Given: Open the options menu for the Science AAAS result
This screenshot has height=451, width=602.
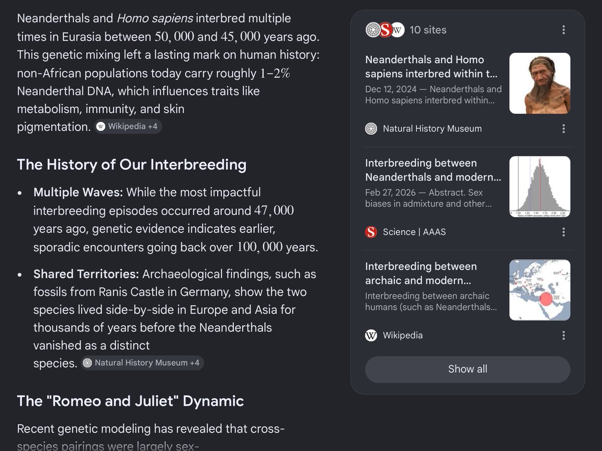Looking at the screenshot, I should [x=563, y=232].
